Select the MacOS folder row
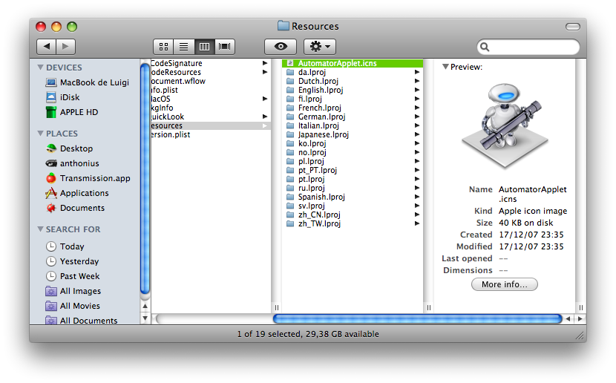 (211, 99)
